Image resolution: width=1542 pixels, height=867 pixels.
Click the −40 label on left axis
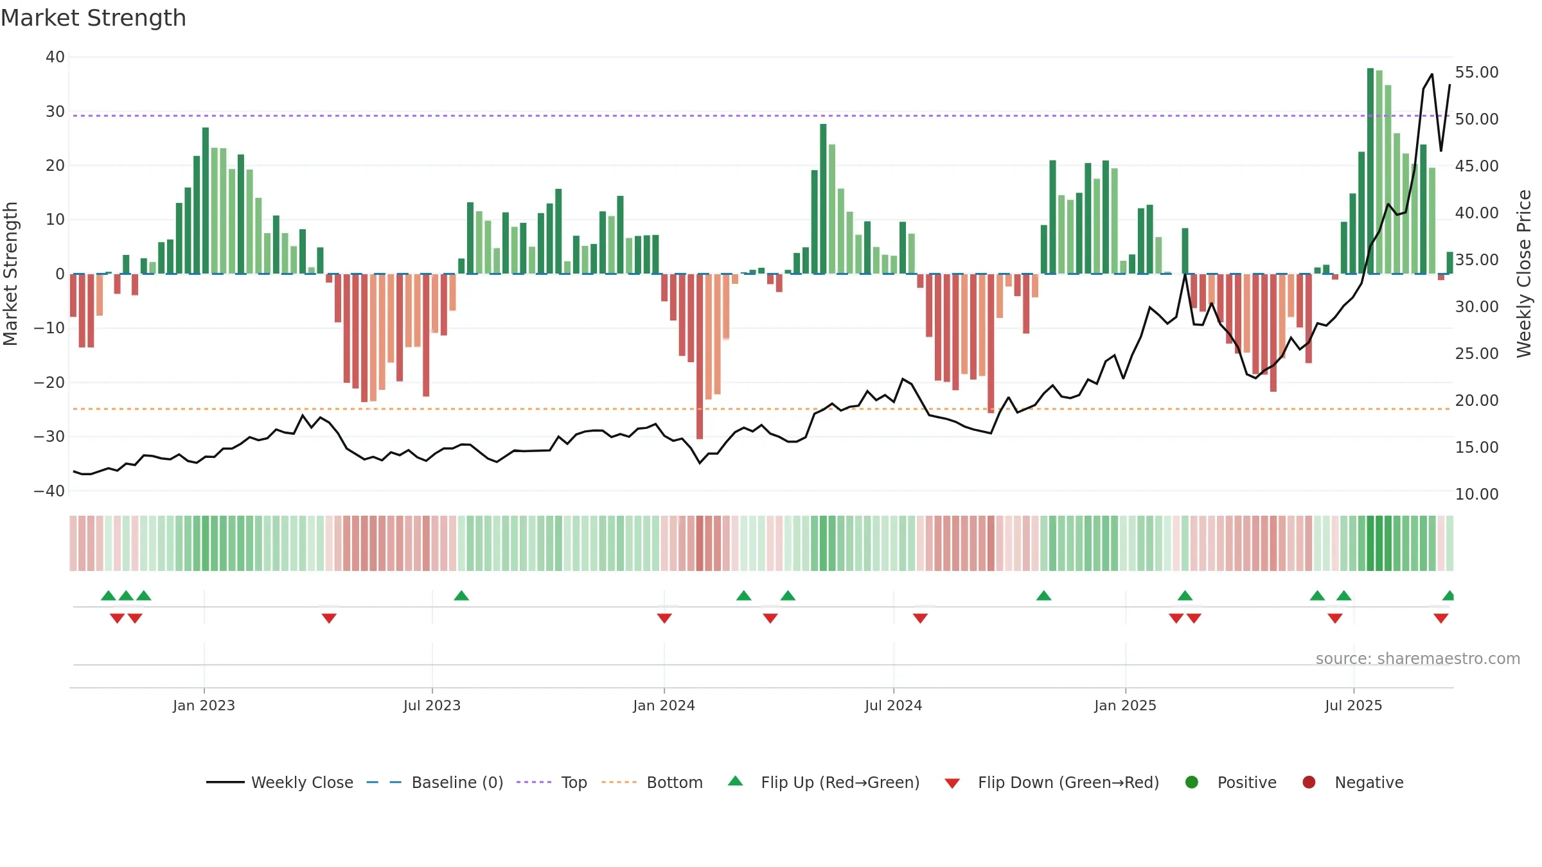(x=49, y=491)
